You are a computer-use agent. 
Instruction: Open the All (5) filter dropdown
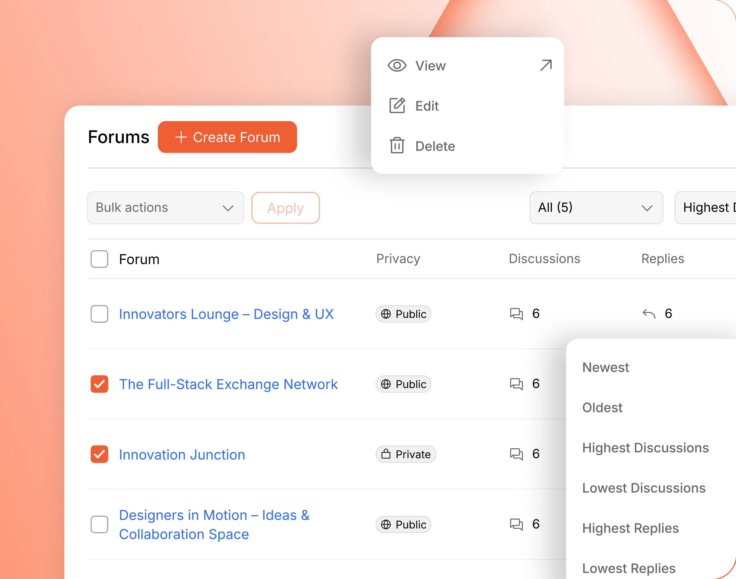point(596,208)
